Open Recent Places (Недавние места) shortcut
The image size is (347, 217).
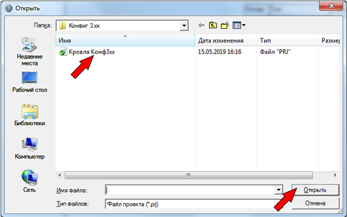[29, 52]
